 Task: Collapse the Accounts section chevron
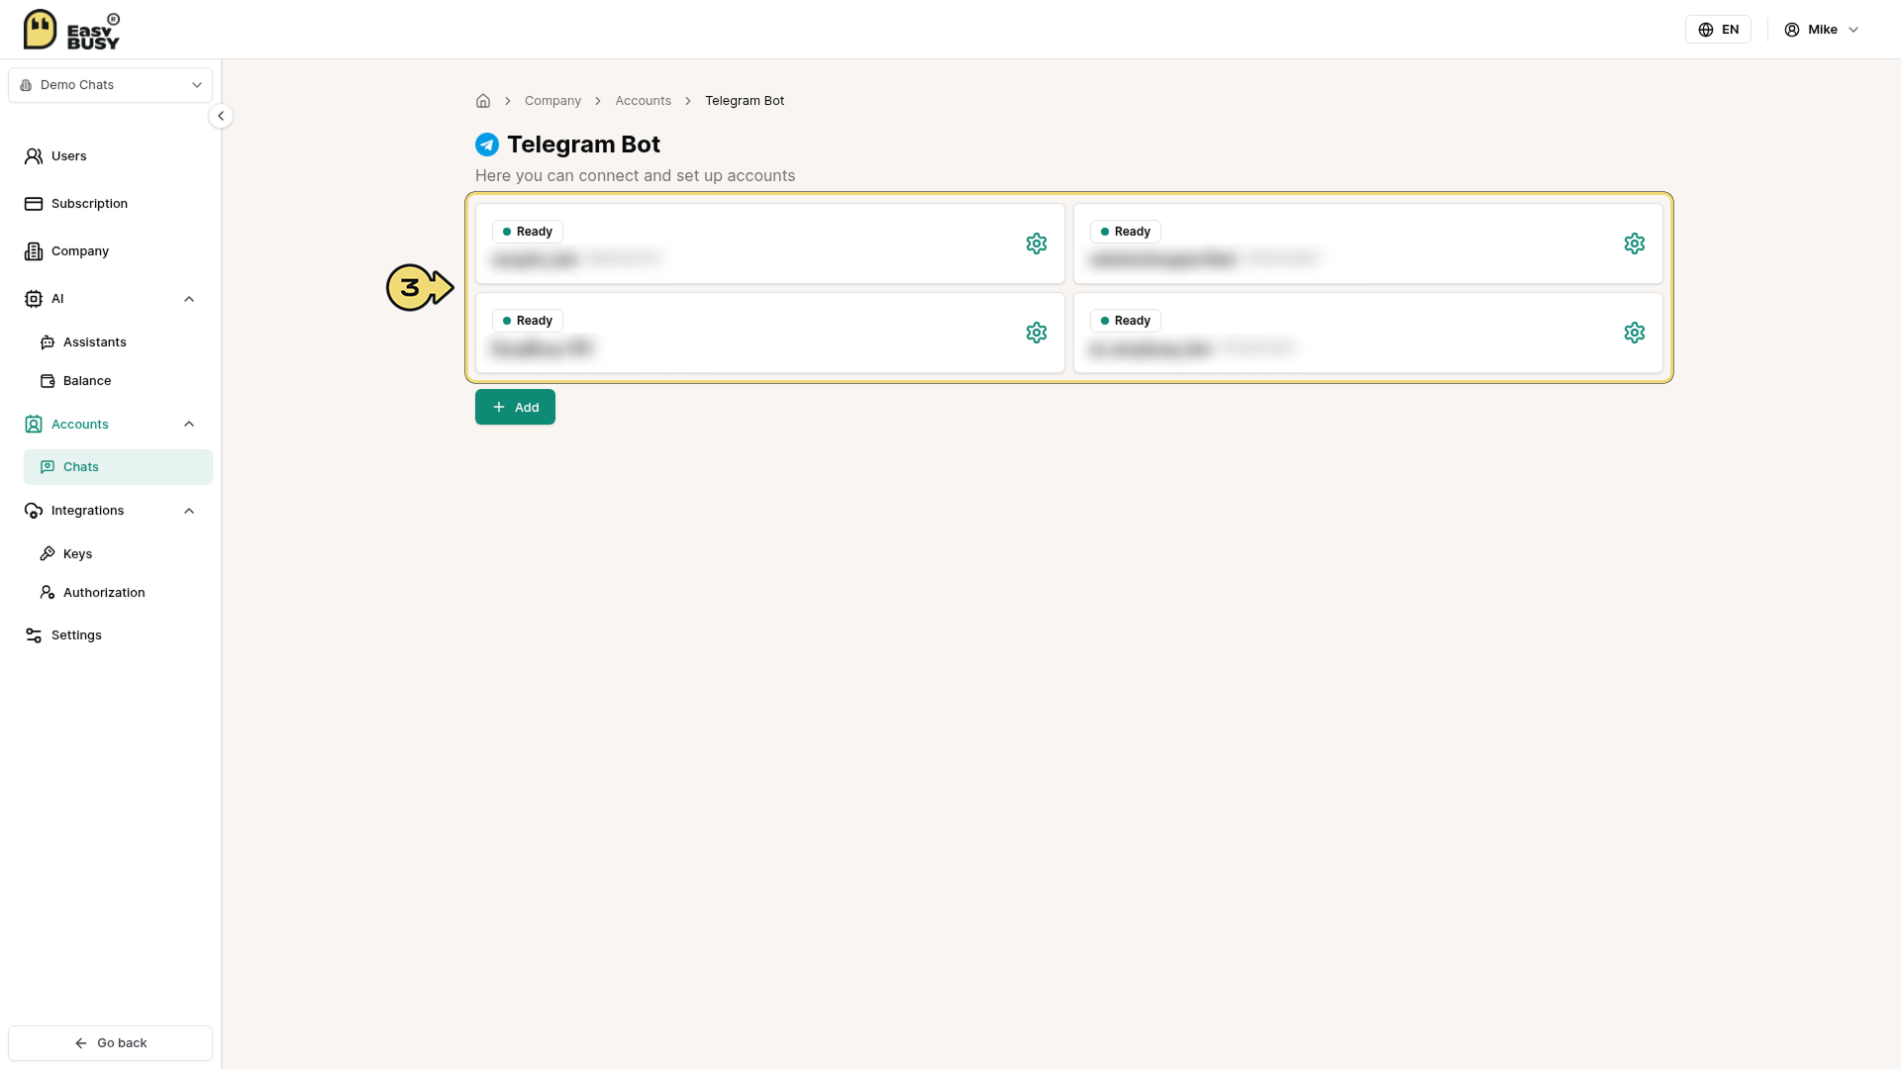click(x=189, y=425)
